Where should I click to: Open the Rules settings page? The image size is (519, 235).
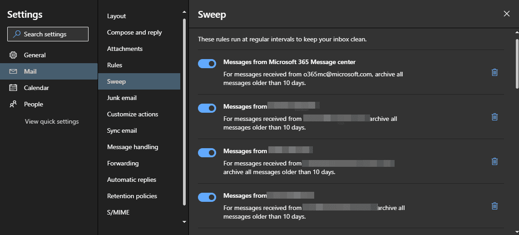[x=114, y=65]
